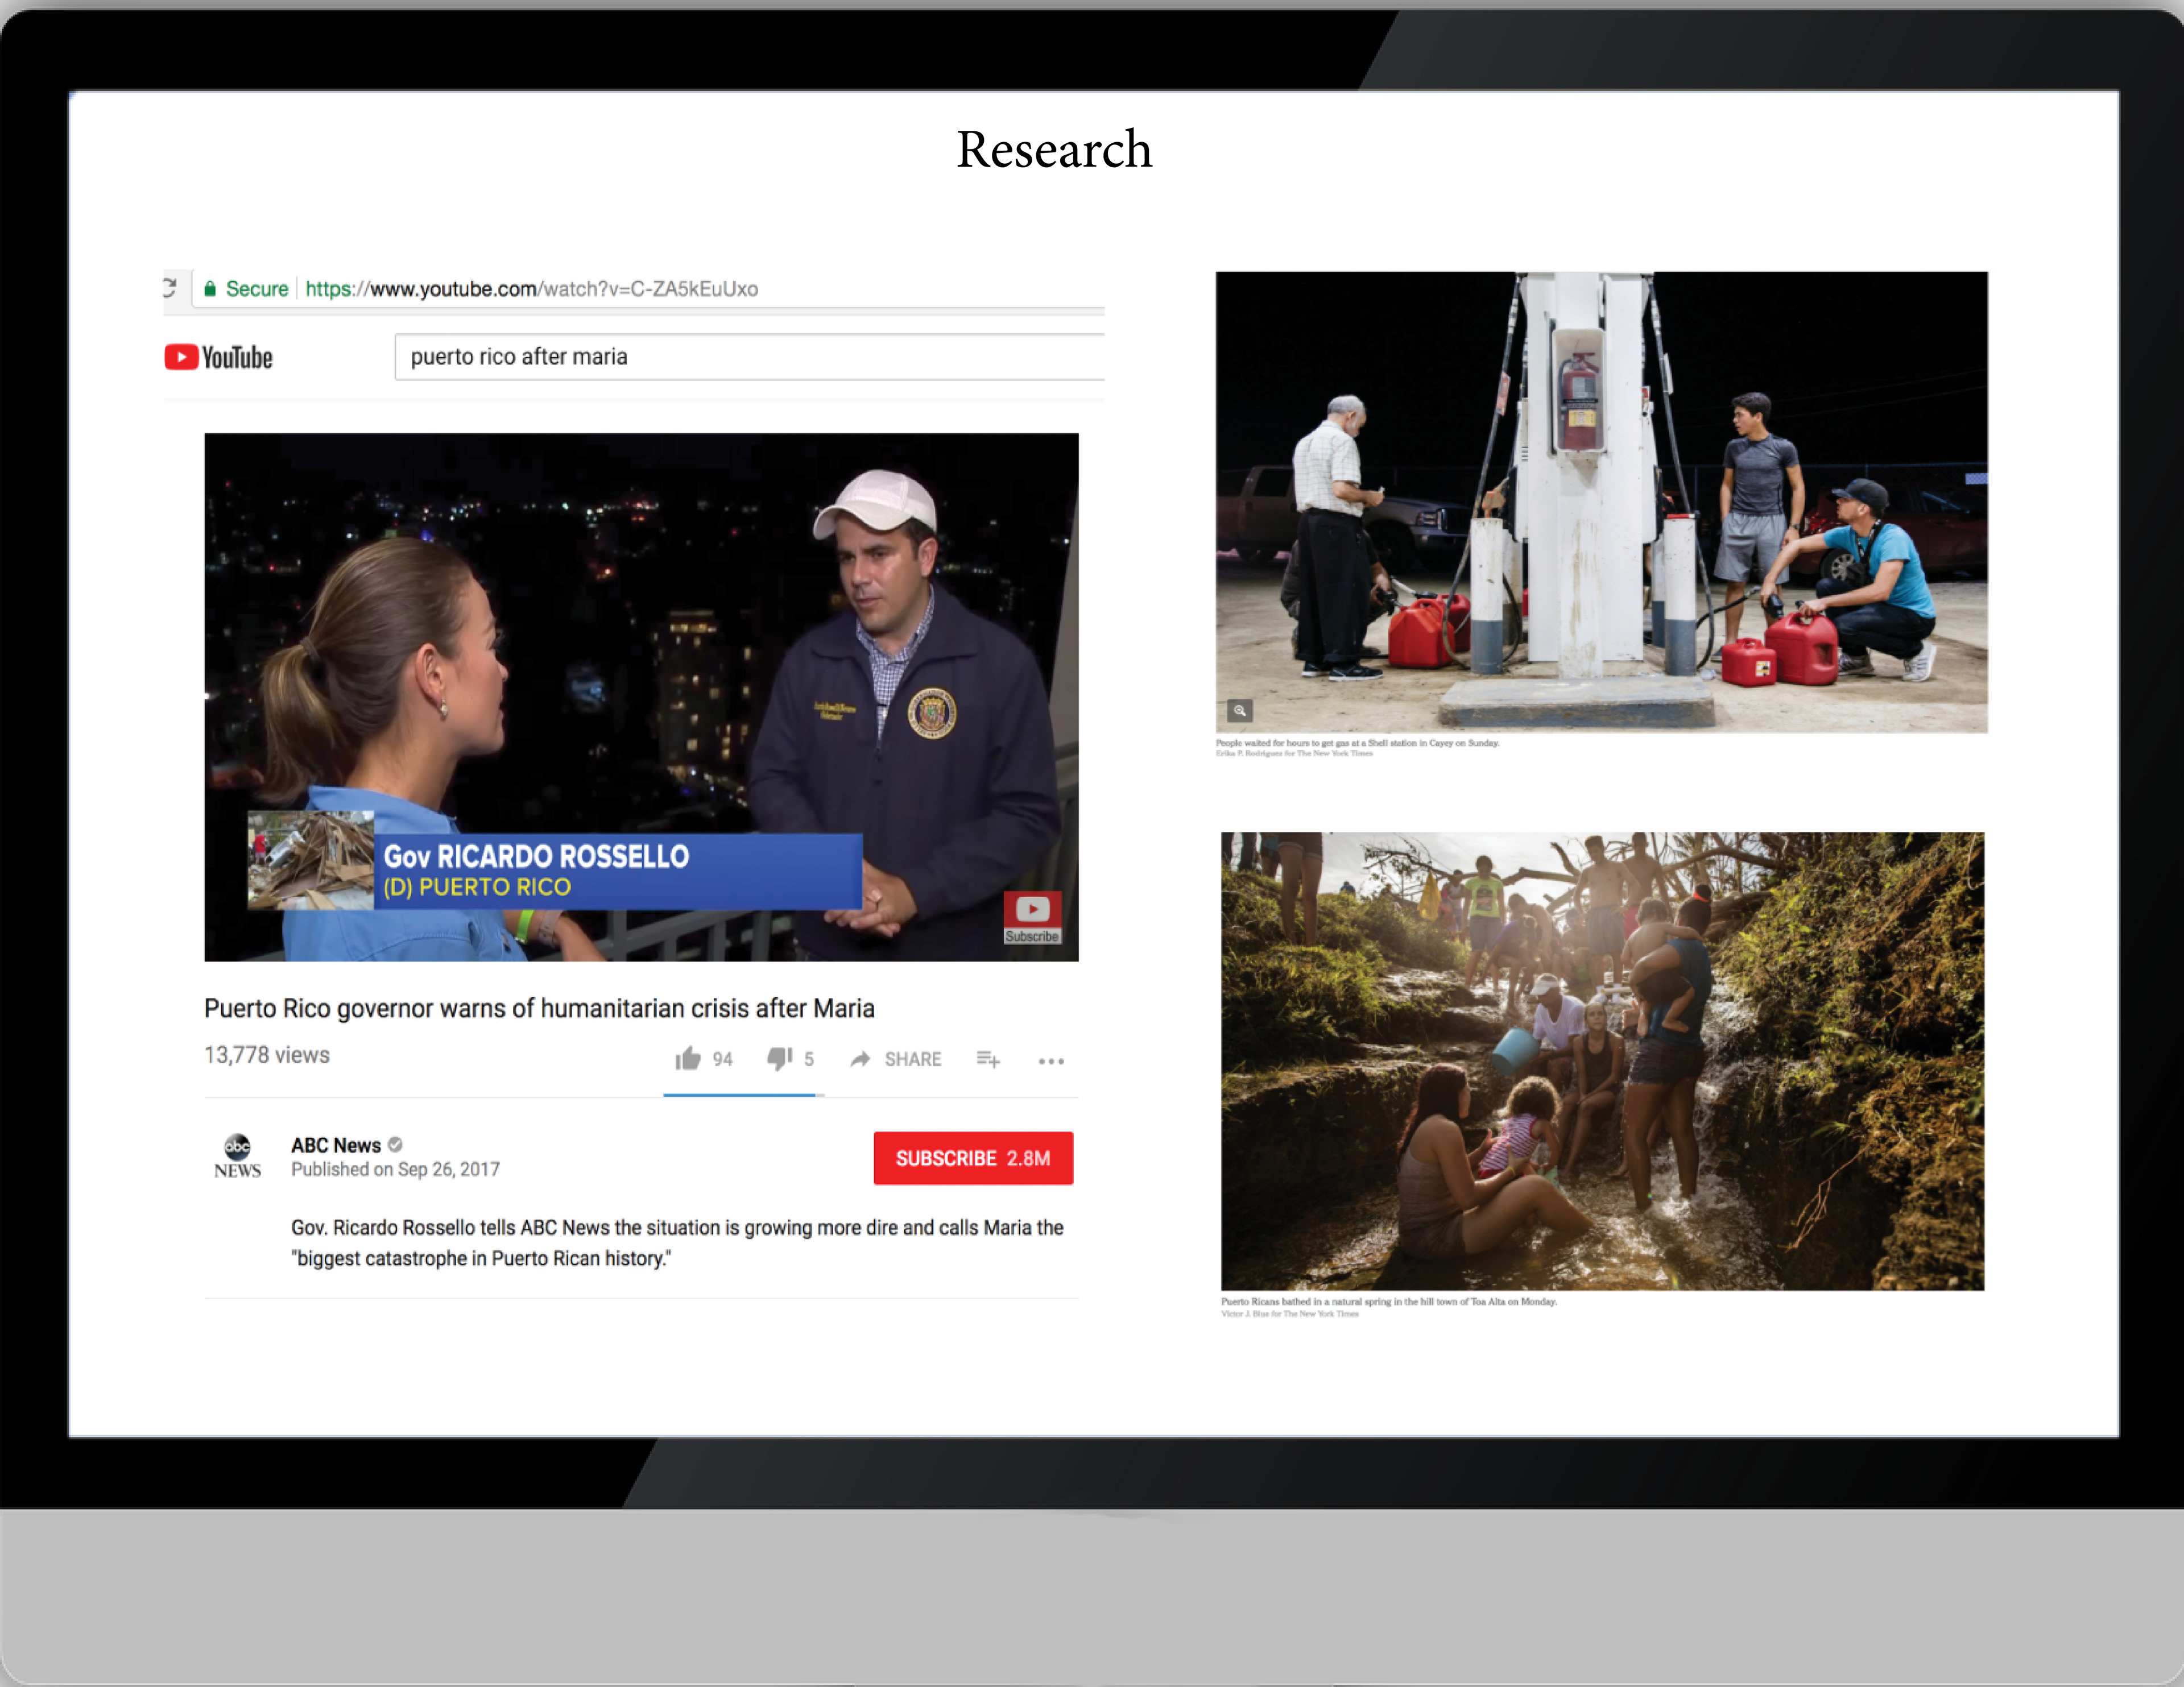Click the Add to playlist icon

(987, 1059)
